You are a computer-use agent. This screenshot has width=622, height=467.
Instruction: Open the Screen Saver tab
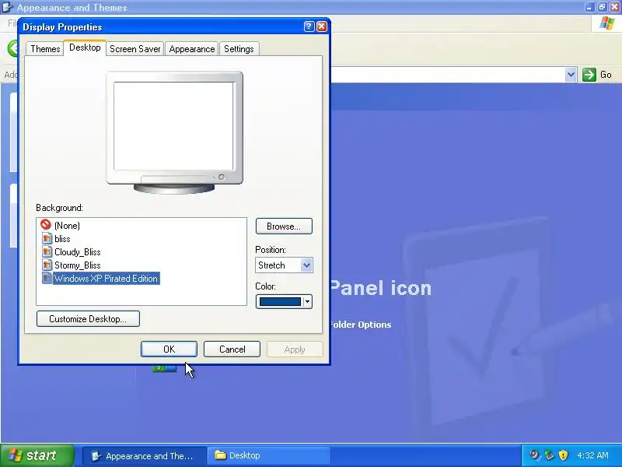click(135, 49)
